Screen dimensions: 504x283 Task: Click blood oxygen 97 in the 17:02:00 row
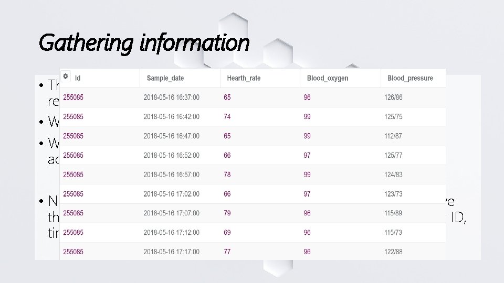[307, 194]
